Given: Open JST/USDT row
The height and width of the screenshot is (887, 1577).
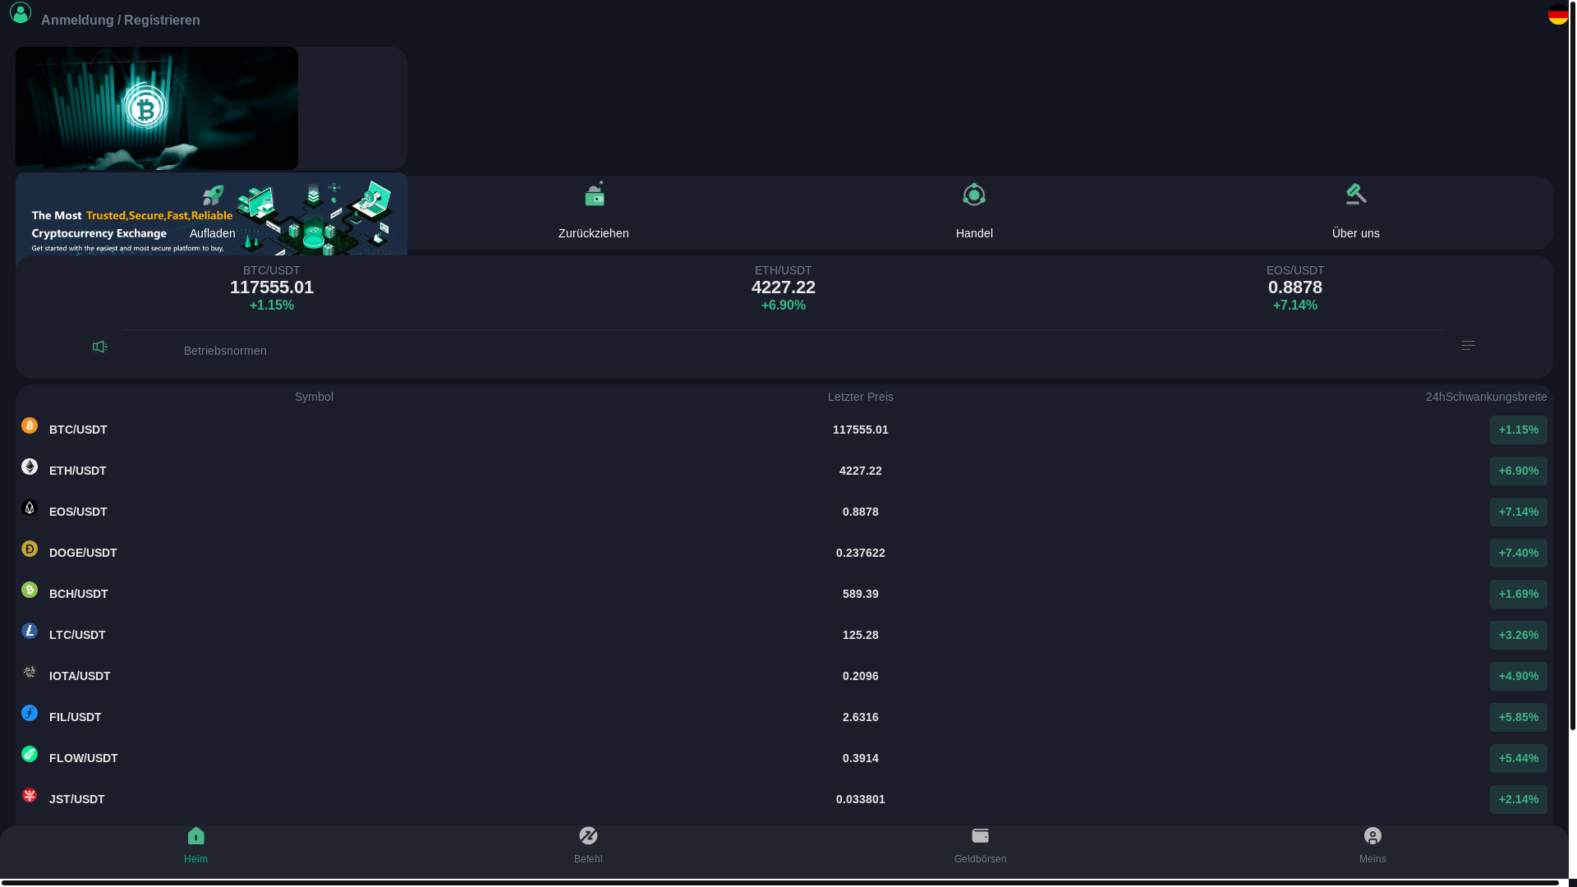Looking at the screenshot, I should (x=784, y=799).
